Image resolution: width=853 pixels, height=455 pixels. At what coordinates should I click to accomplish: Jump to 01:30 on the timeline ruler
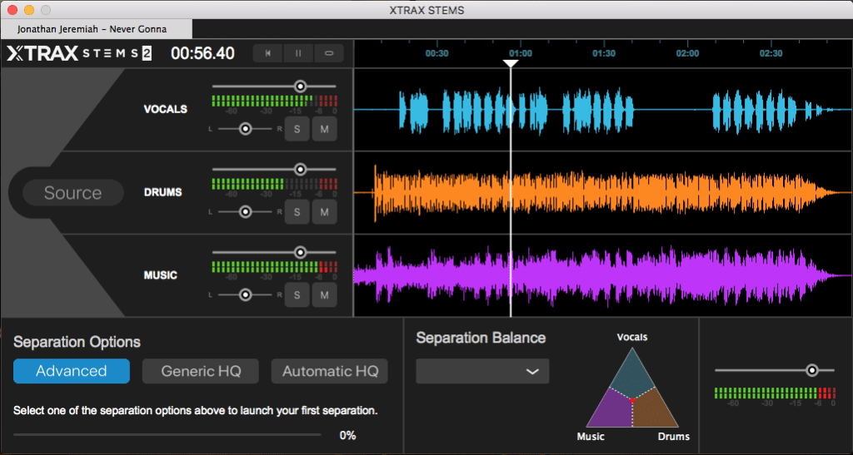604,53
